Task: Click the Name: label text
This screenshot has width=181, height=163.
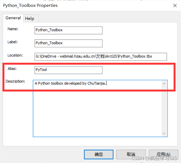Action: click(13, 29)
